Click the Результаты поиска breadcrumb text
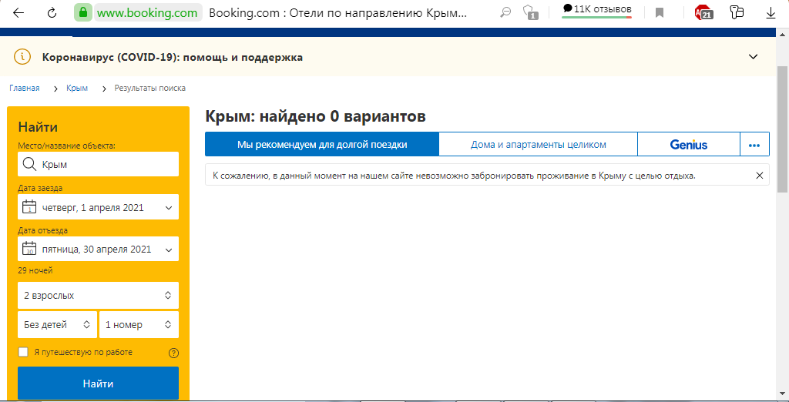Screen dimensions: 789x402 (x=150, y=88)
